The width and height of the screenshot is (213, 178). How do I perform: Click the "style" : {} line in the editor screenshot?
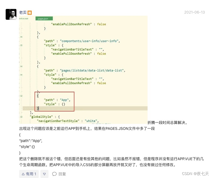point(55,104)
